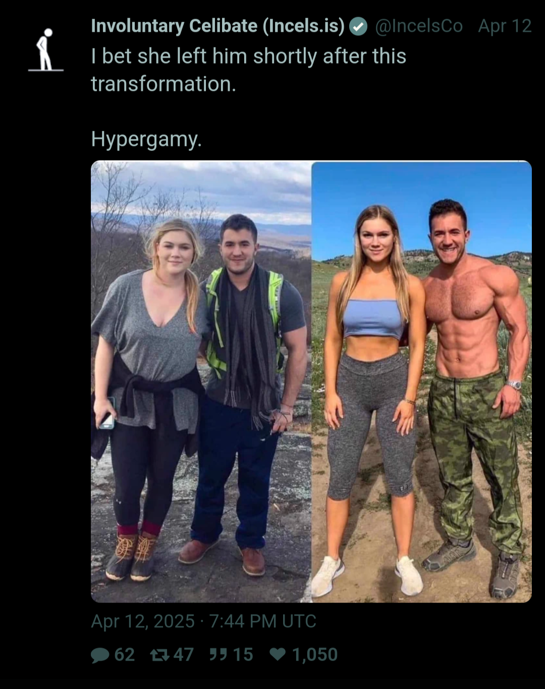View the 47 retweets count

click(184, 655)
